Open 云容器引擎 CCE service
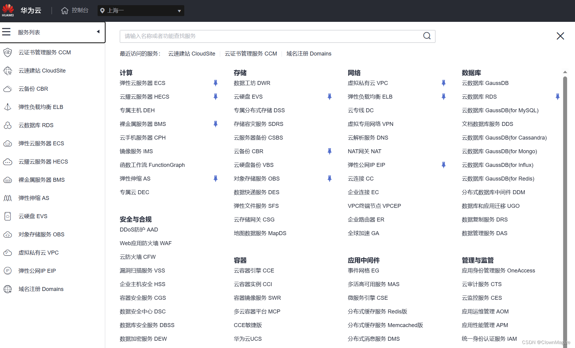Screen dimensions: 575x348 click(x=254, y=271)
